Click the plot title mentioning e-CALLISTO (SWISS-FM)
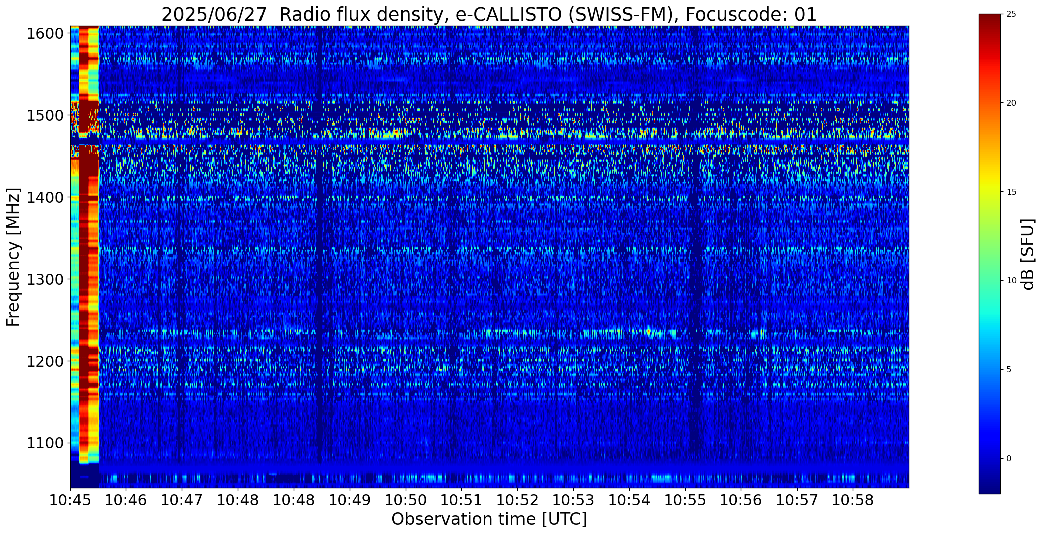This screenshot has height=534, width=1043. (x=489, y=14)
